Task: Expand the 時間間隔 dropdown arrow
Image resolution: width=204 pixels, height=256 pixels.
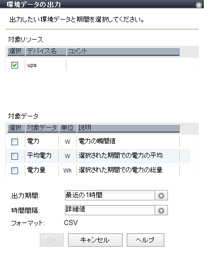Action: pyautogui.click(x=161, y=210)
